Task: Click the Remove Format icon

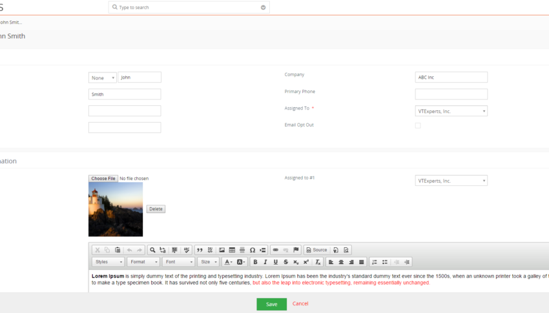Action: coord(318,262)
